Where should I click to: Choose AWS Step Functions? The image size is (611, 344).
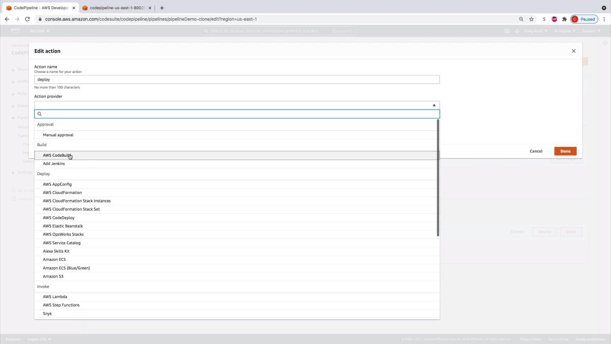tap(237, 305)
